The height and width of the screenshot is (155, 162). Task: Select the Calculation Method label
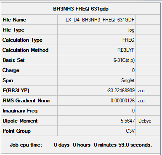point(25,50)
